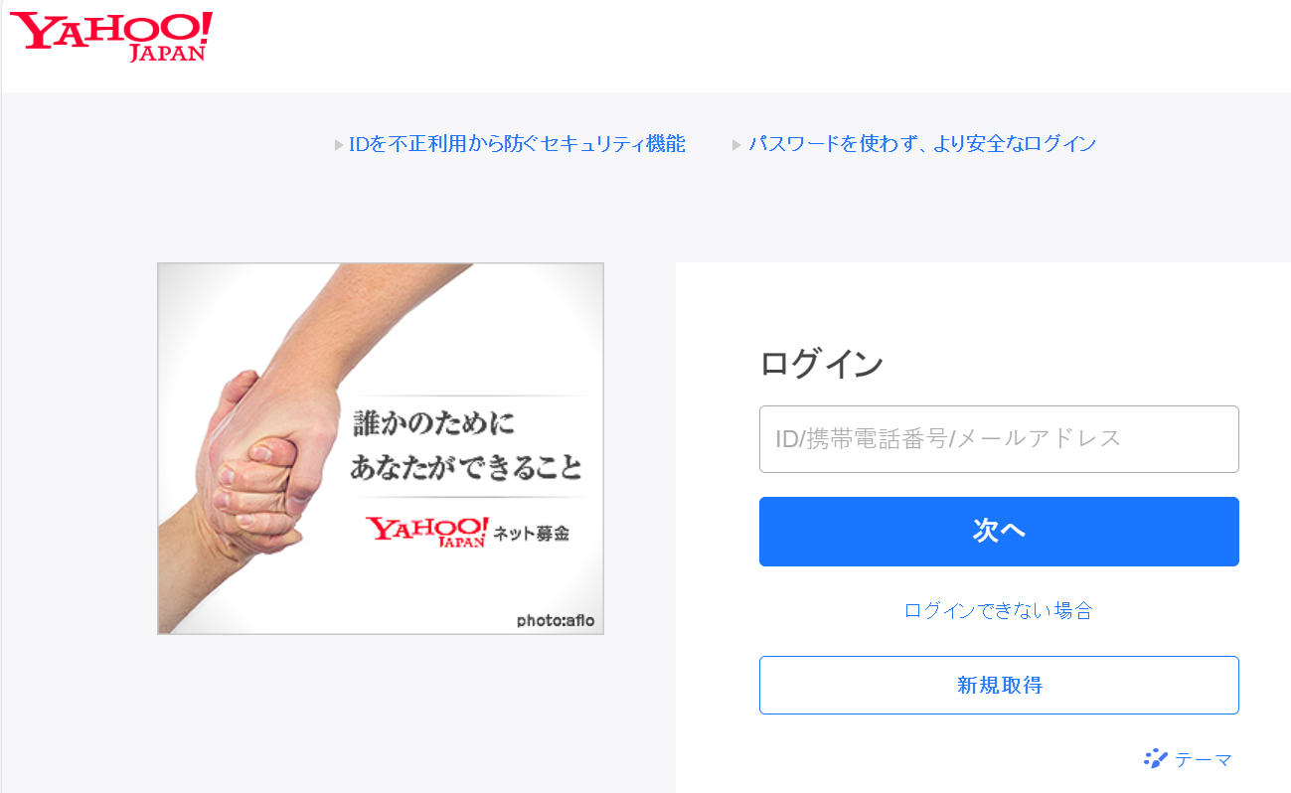The height and width of the screenshot is (793, 1291).
Task: Click the exclamation mark in header Yahoo! logo
Action: [204, 27]
